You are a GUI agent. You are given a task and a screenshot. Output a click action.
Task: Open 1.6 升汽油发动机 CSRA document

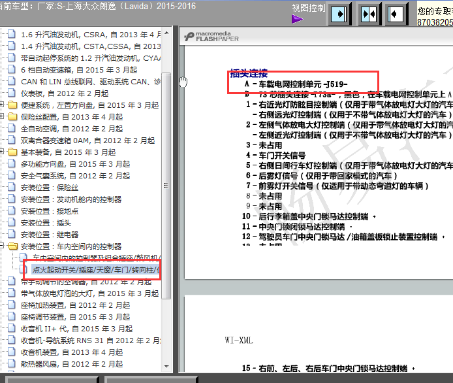click(x=91, y=35)
